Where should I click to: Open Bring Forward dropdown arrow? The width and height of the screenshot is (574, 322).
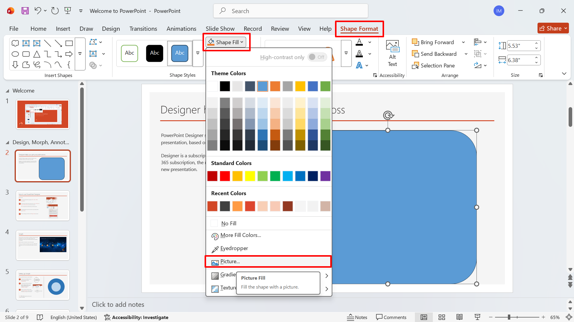point(463,42)
